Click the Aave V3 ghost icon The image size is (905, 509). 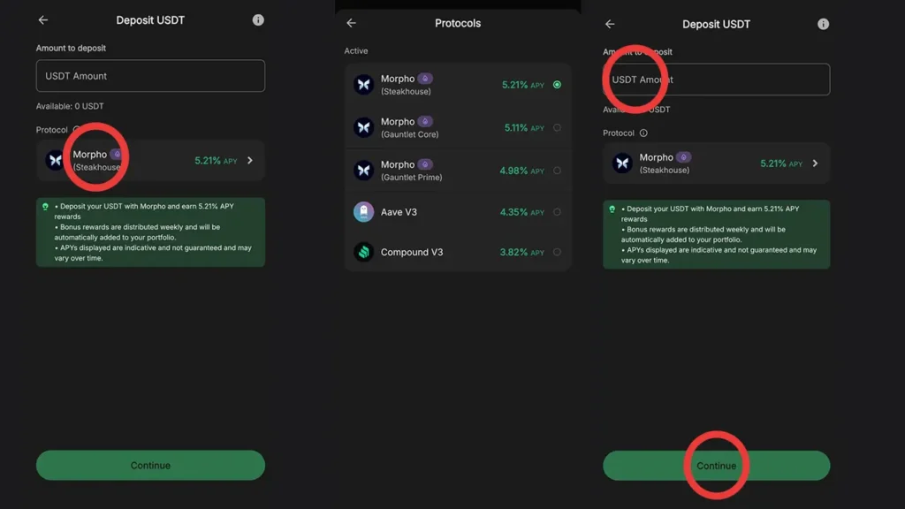coord(363,212)
